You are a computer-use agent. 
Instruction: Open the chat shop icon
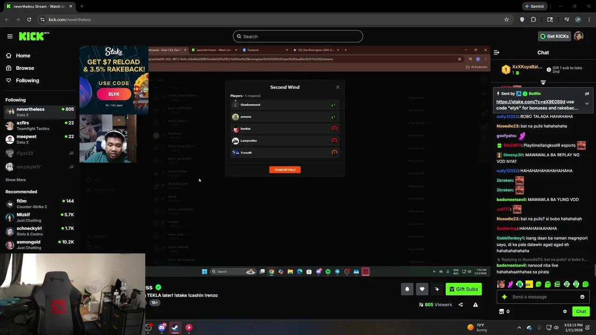coord(501,311)
